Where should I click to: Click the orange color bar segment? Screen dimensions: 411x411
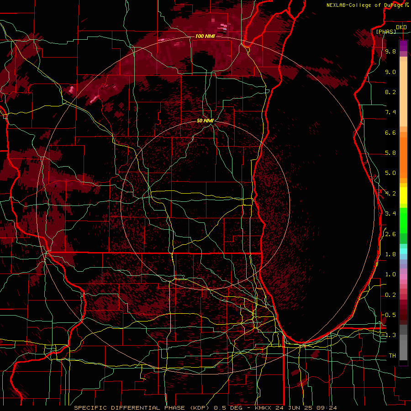pos(403,158)
